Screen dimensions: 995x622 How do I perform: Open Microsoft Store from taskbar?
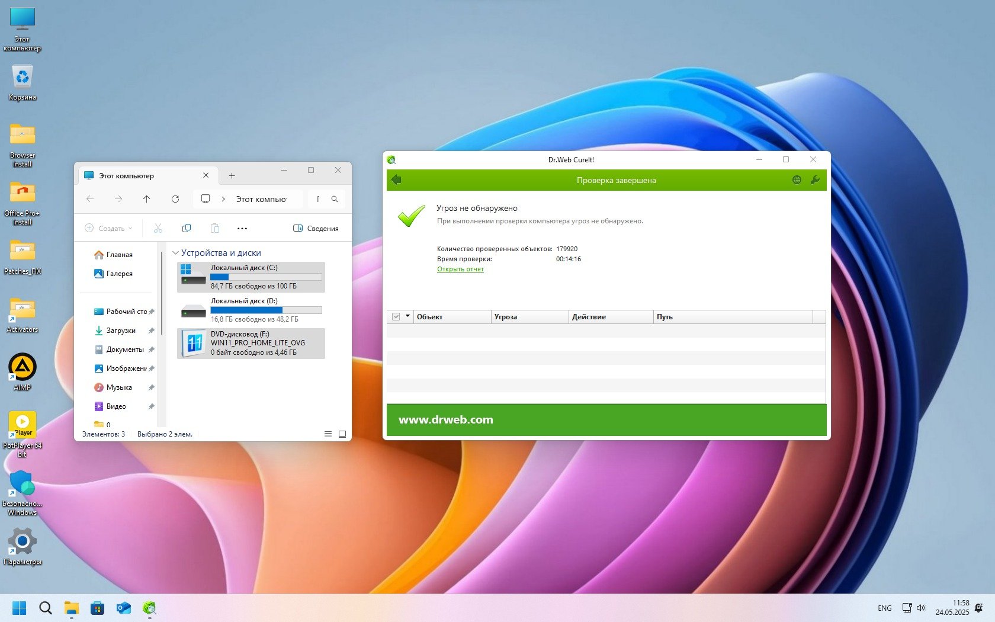[x=98, y=608]
